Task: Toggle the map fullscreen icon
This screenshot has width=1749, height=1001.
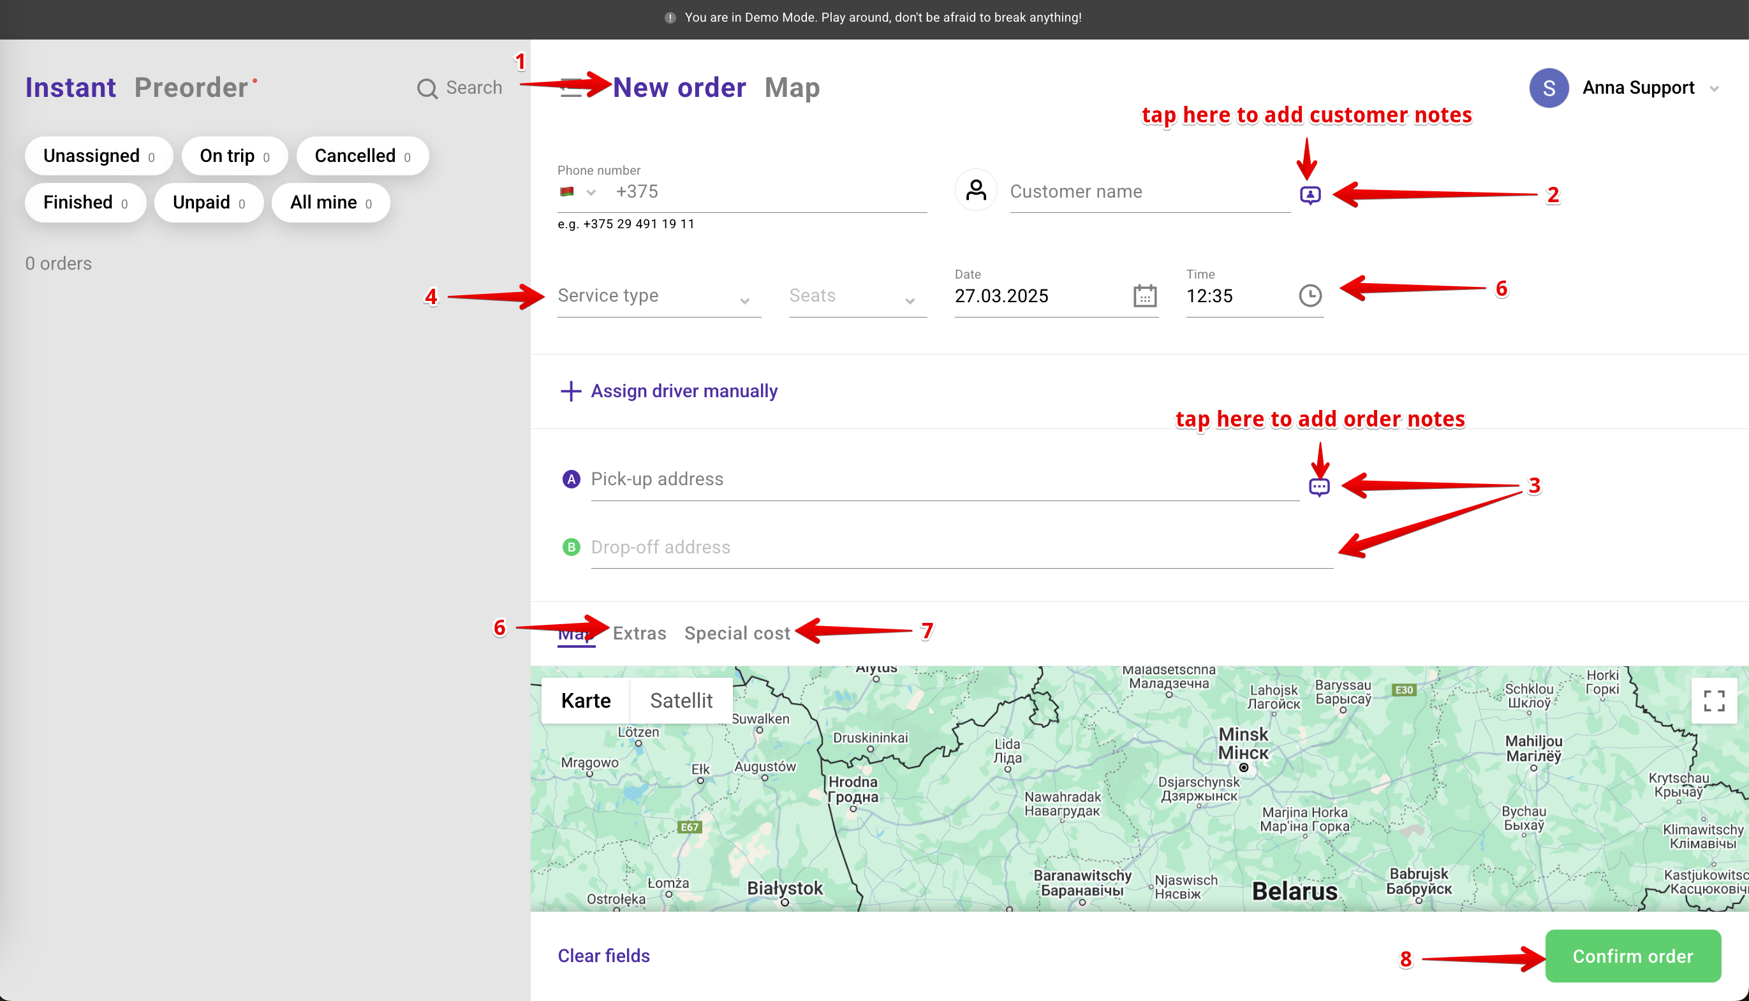Action: click(x=1713, y=701)
